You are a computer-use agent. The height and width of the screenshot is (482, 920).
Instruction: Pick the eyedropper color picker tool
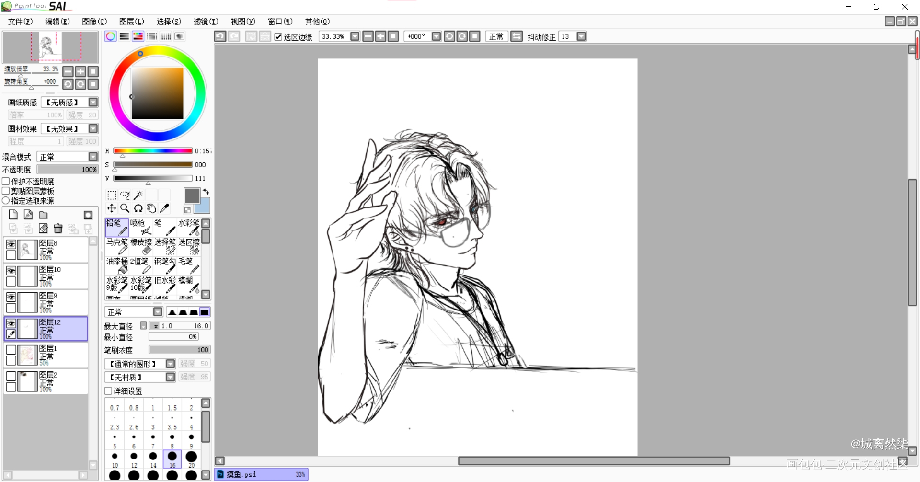164,208
